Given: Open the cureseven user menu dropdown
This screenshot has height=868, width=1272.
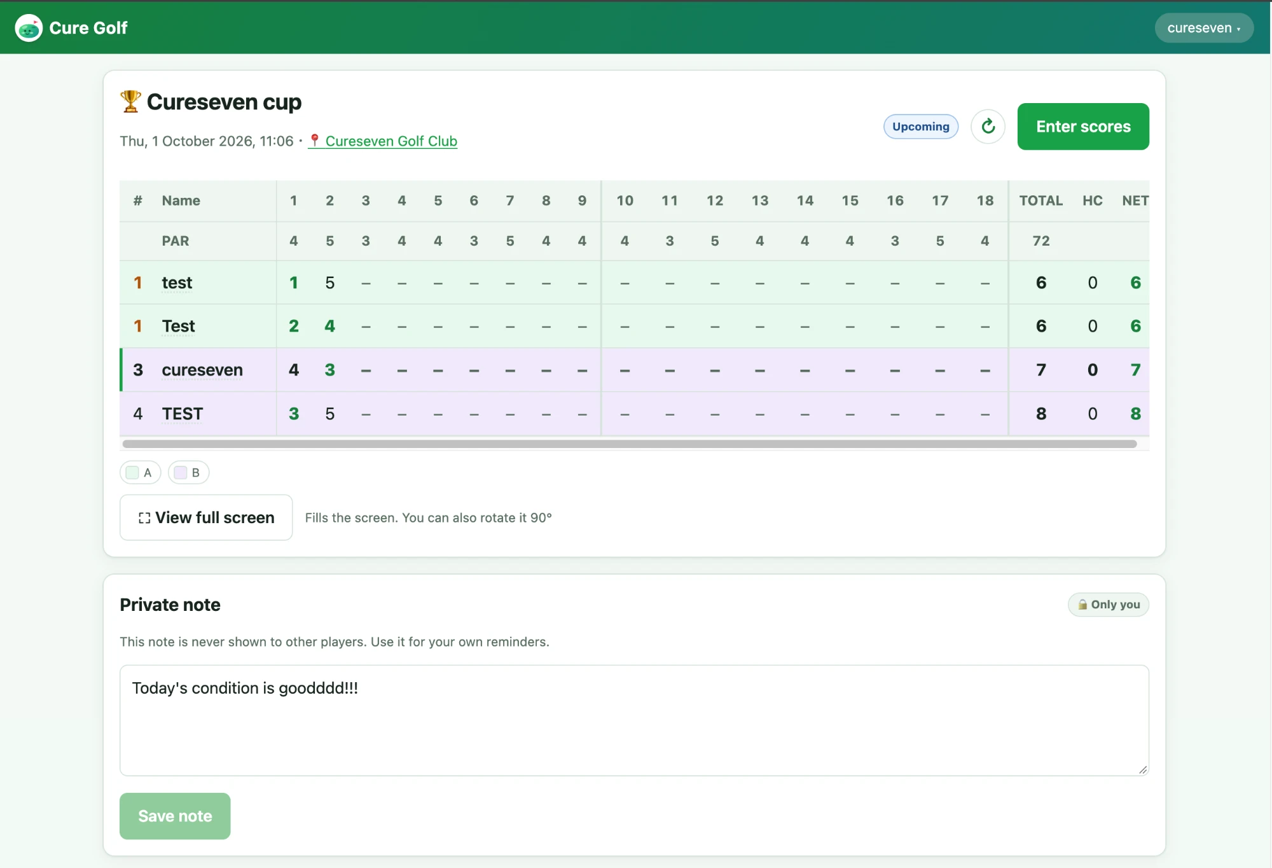Looking at the screenshot, I should (1204, 28).
